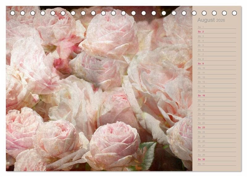The height and width of the screenshot is (177, 247).
Task: Click the Mi 5 date row
Action: [216, 45]
